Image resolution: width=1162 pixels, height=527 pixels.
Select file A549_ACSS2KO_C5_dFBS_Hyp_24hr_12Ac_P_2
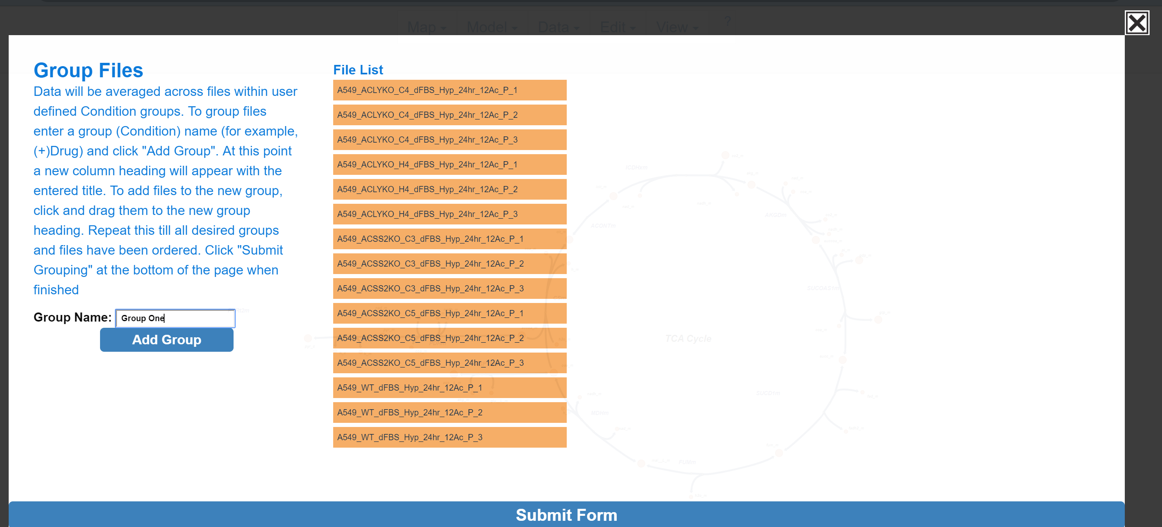pyautogui.click(x=449, y=339)
